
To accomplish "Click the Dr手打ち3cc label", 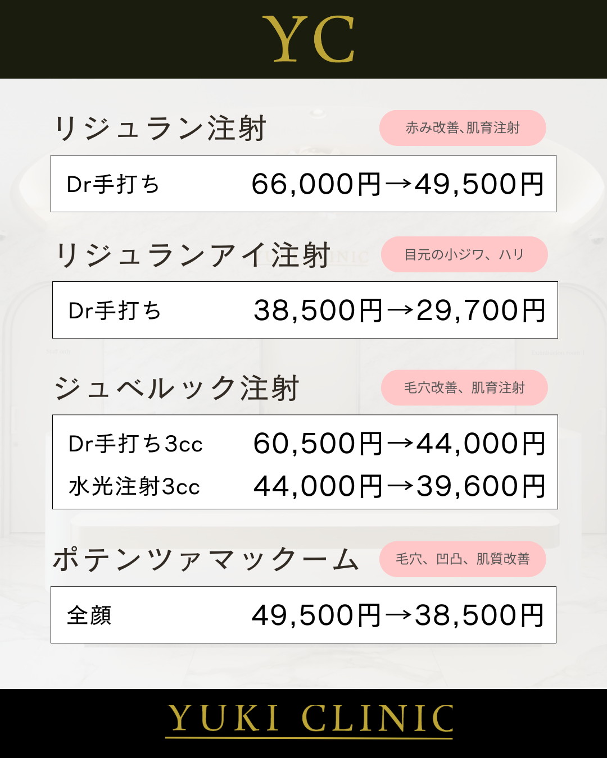I will [x=135, y=444].
